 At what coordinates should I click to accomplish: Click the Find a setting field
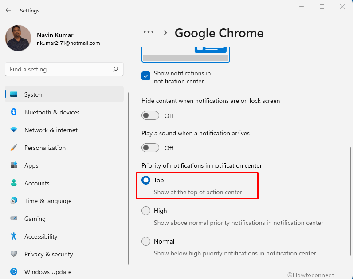(64, 69)
